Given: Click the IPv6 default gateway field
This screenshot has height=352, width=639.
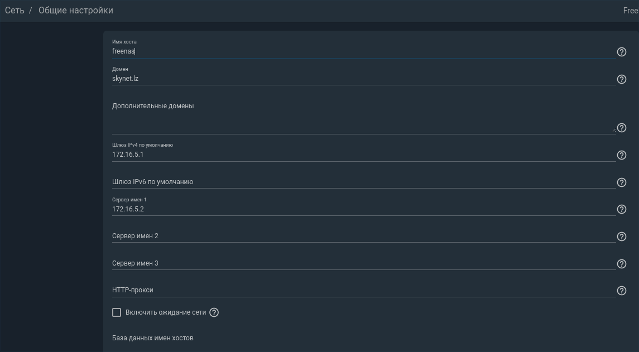Looking at the screenshot, I should click(x=364, y=182).
